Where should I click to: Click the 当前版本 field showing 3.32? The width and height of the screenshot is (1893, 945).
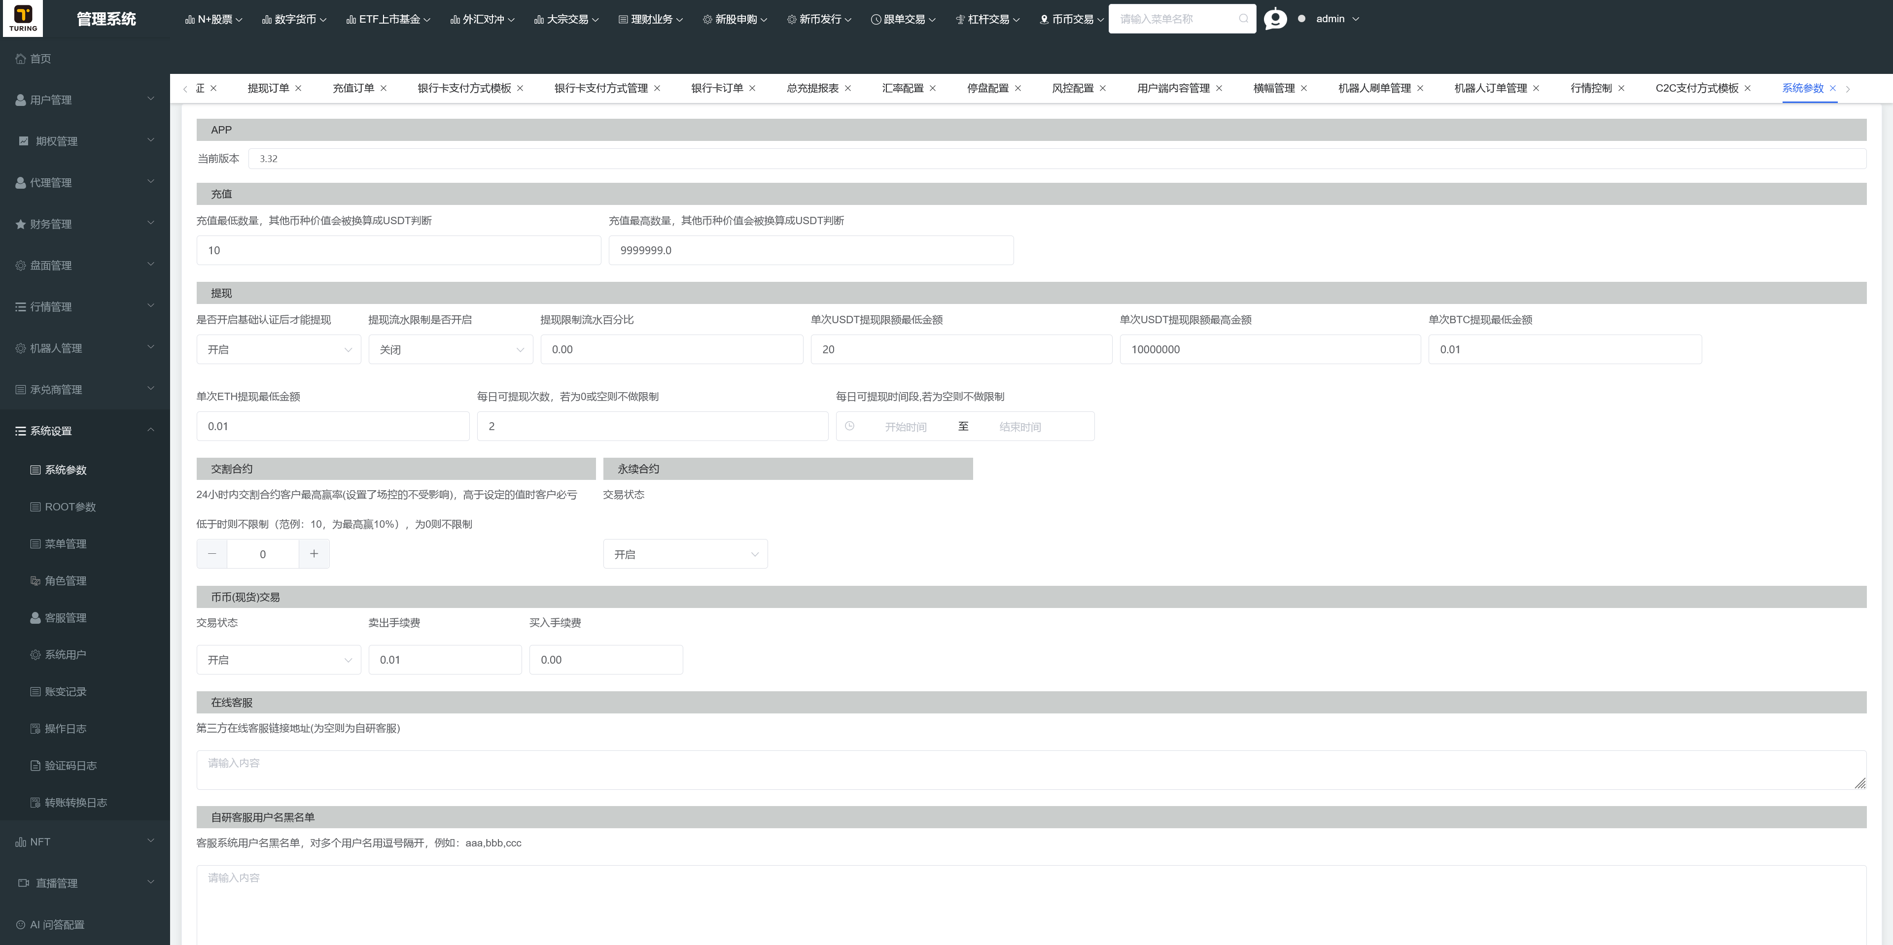click(x=1057, y=159)
